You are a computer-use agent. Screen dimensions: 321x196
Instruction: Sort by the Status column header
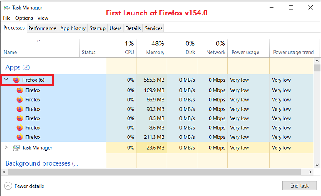pyautogui.click(x=93, y=48)
